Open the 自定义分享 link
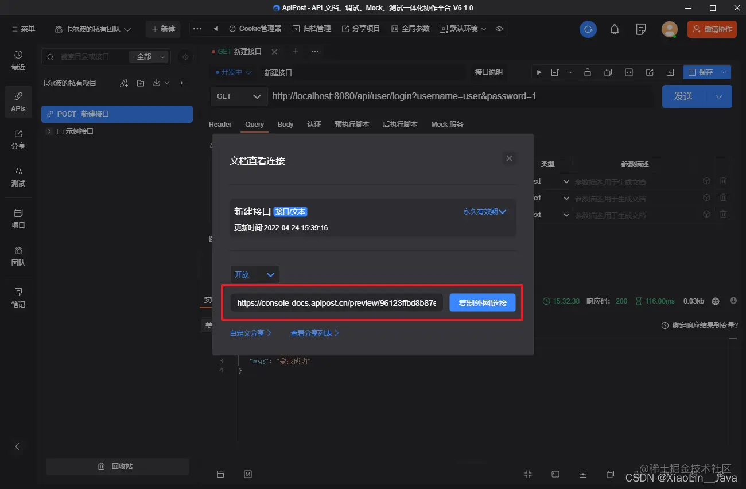Image resolution: width=746 pixels, height=489 pixels. click(251, 333)
